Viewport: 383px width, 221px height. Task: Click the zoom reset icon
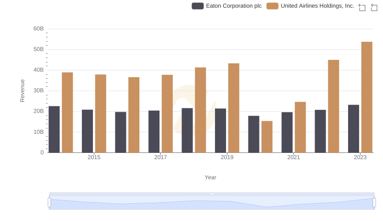coord(374,7)
